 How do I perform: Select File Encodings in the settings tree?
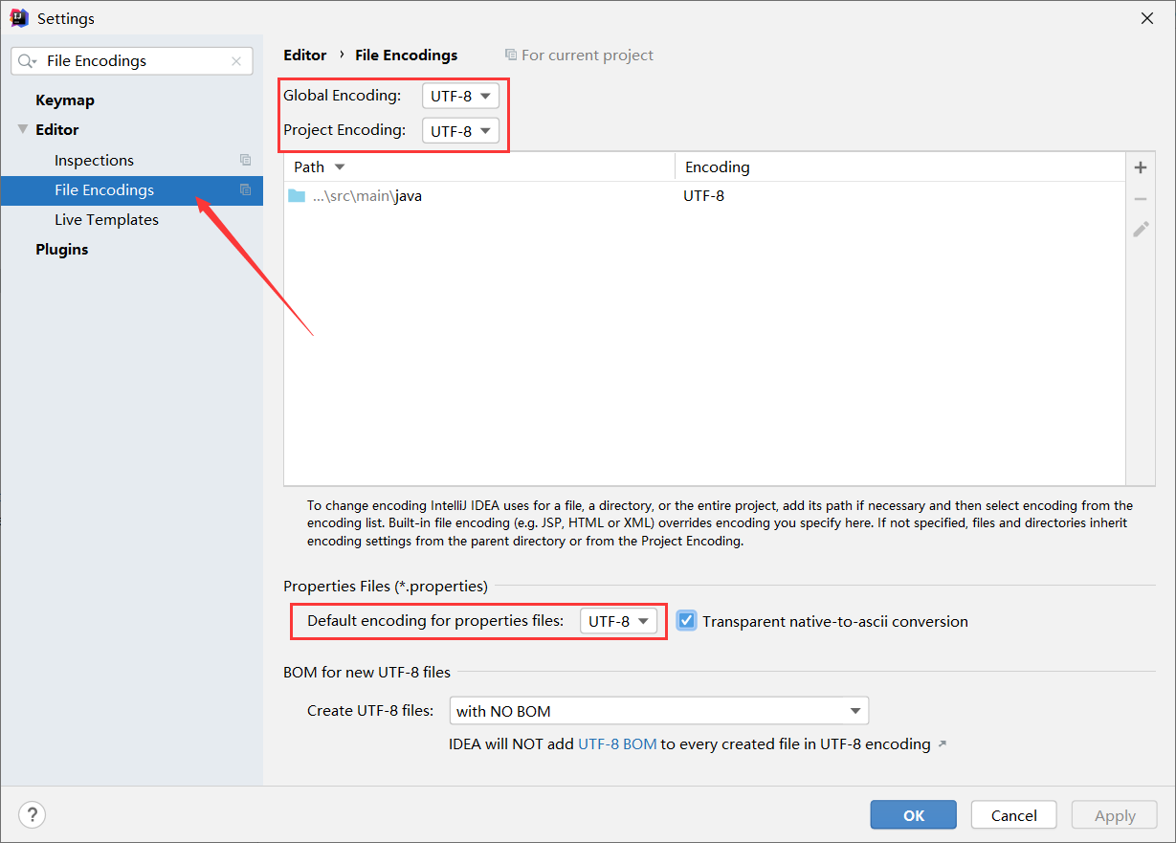tap(132, 189)
